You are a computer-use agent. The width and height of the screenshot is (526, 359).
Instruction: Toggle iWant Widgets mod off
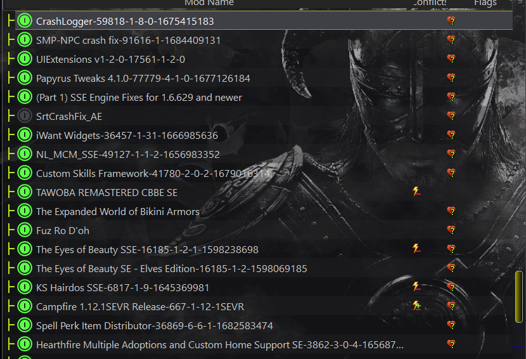(25, 134)
